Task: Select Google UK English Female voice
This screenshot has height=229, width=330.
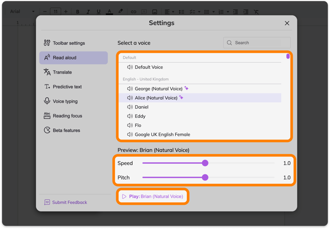Action: click(200, 135)
